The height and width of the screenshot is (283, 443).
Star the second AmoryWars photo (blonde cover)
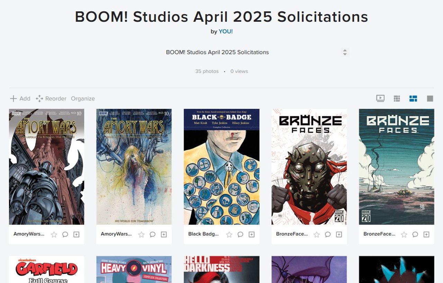[141, 234]
